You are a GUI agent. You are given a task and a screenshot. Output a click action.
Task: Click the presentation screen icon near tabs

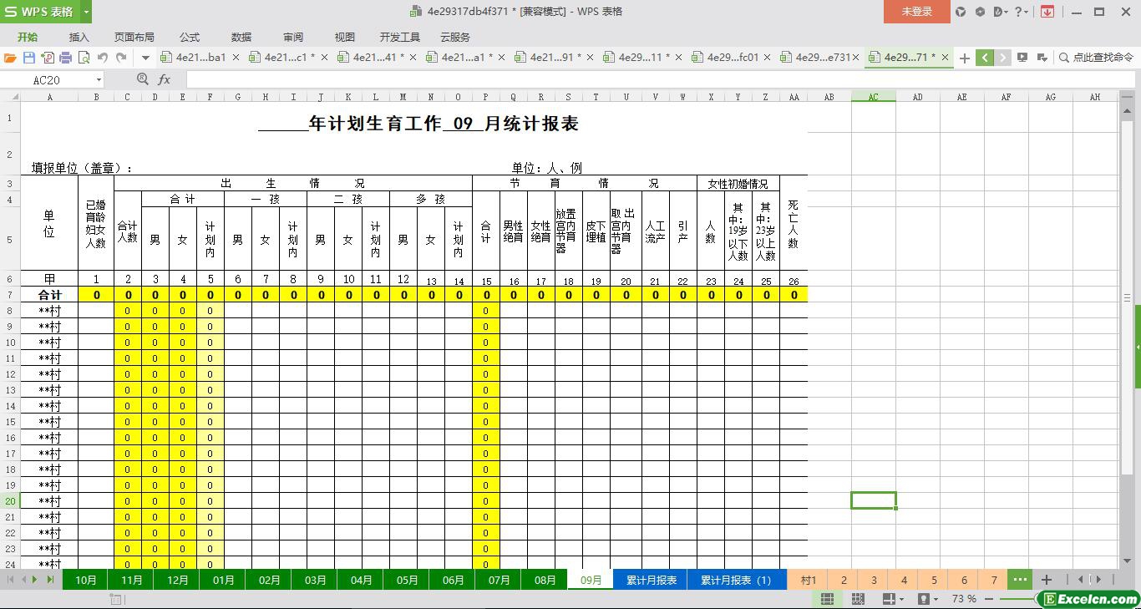1022,58
